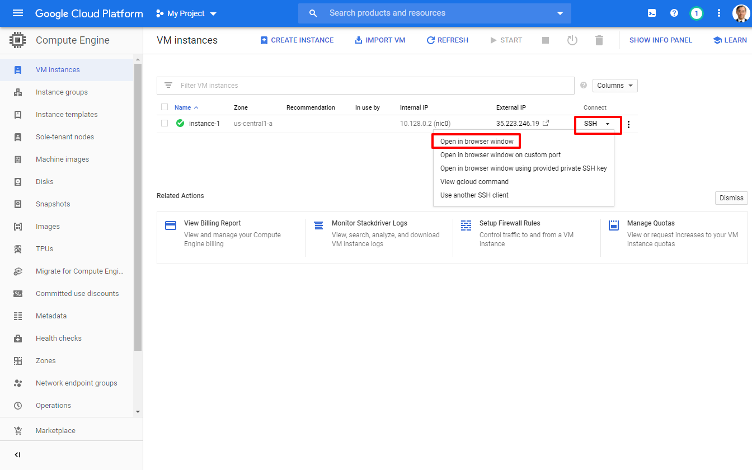This screenshot has height=470, width=752.
Task: Select Open in browser window
Action: (477, 142)
